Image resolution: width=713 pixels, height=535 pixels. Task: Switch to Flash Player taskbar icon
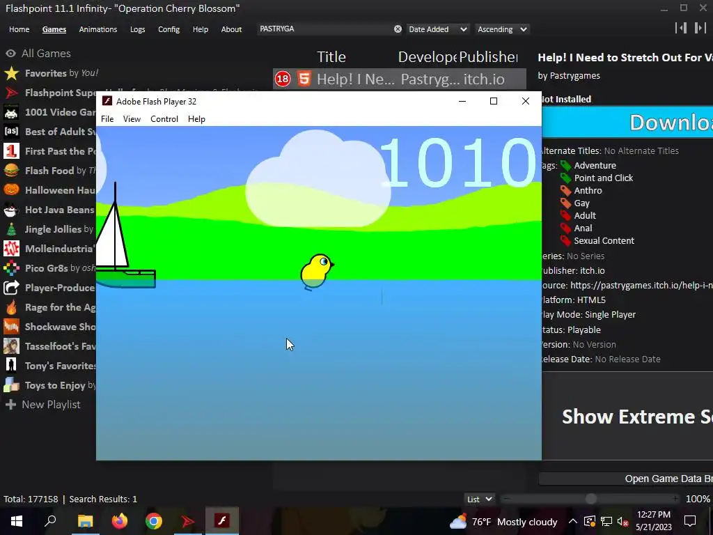coord(222,521)
